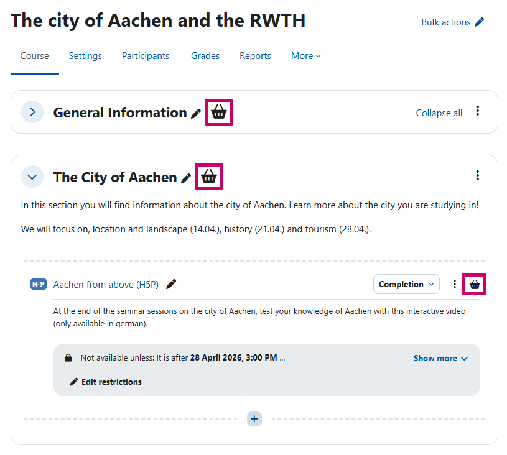Open the three-dot menu for The City of Aachen
The height and width of the screenshot is (455, 507).
click(x=477, y=175)
